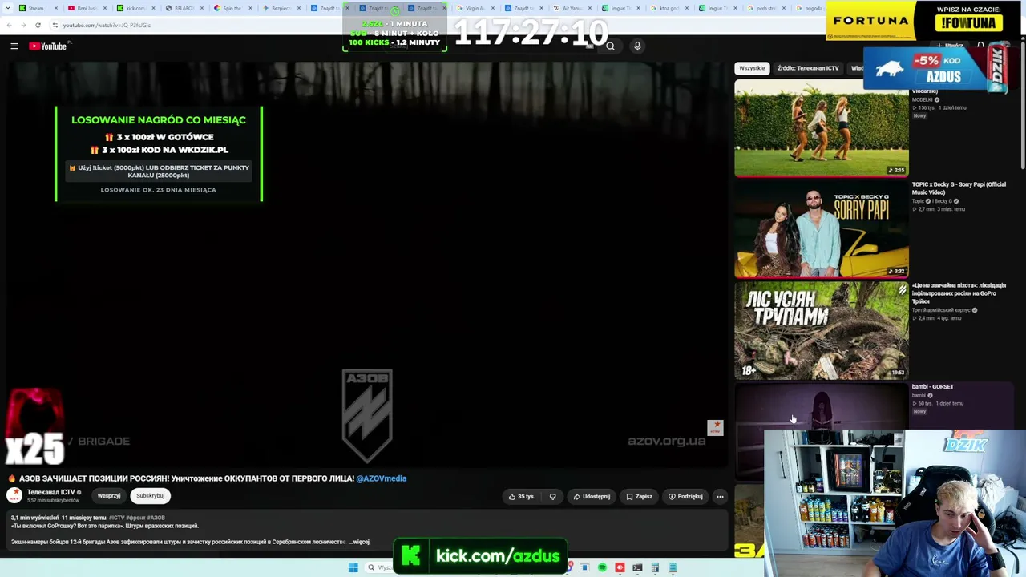Click the ICTV watermark logo in the video
Viewport: 1026px width, 577px height.
point(715,428)
